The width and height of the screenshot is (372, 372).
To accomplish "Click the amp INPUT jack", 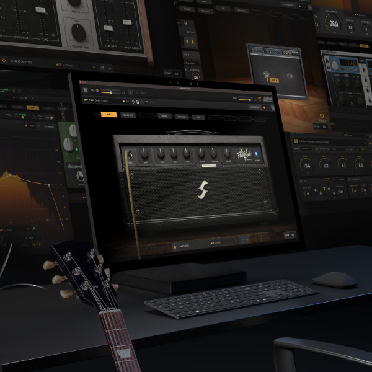I will coord(130,155).
